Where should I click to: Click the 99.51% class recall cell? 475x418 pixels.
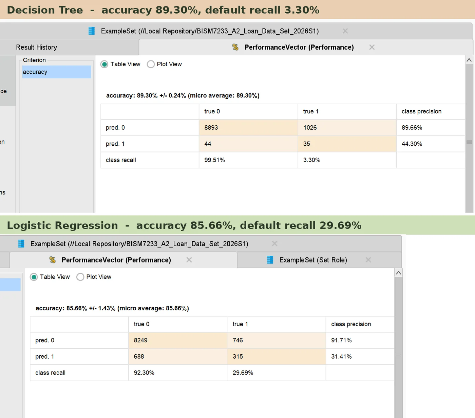[x=248, y=160]
